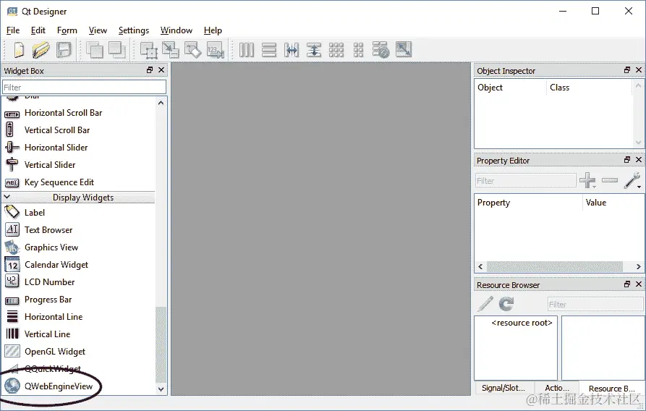This screenshot has height=411, width=646.
Task: Open the Window menu
Action: (x=177, y=30)
